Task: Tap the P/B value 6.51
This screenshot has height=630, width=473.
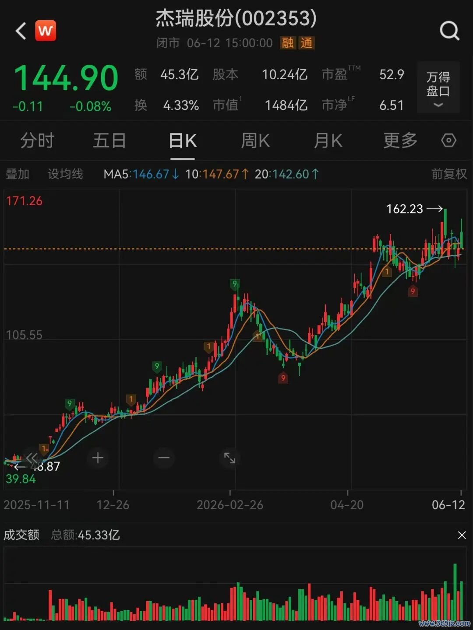Action: click(x=392, y=105)
